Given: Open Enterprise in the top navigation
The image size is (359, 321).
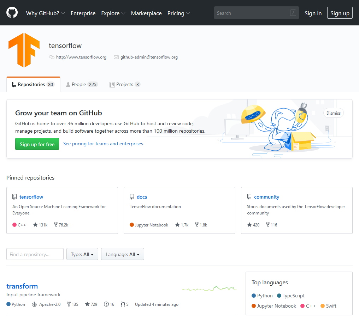Looking at the screenshot, I should tap(83, 13).
